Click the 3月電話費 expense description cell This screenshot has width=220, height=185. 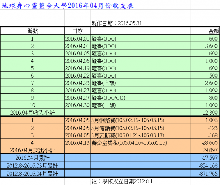coord(141,128)
